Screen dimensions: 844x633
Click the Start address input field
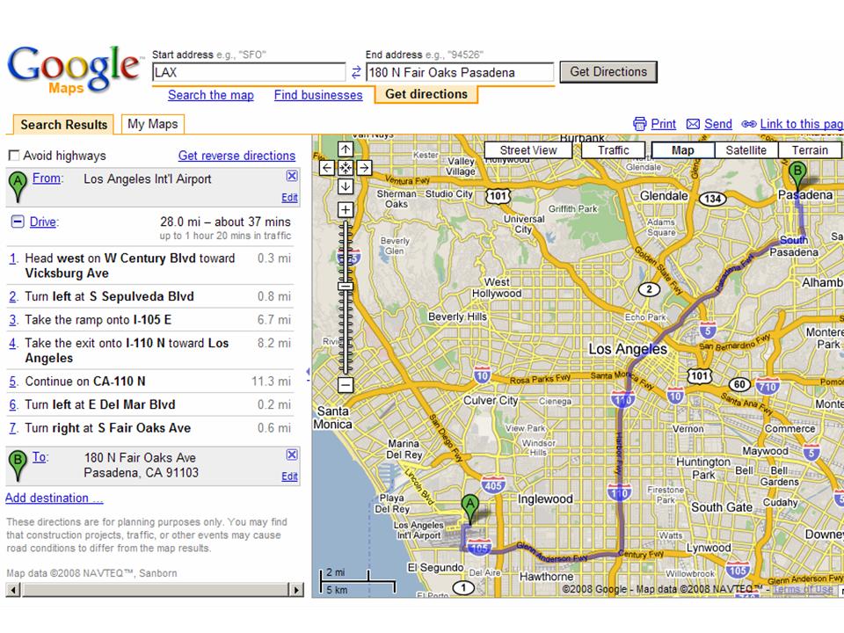[x=249, y=72]
